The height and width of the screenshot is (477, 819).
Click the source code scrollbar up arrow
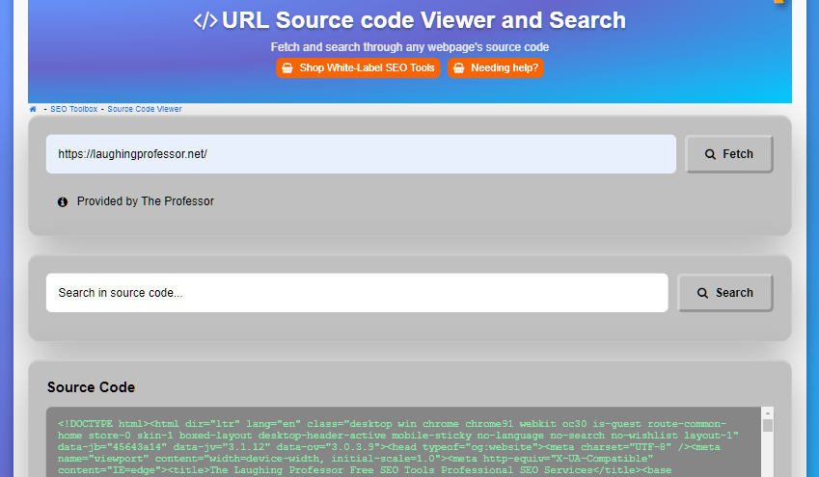(x=767, y=412)
